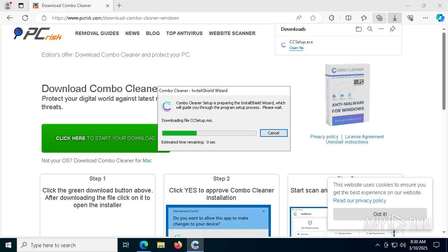448x252 pixels.
Task: Close the Download Combo Cleaner tab
Action: [x=107, y=6]
